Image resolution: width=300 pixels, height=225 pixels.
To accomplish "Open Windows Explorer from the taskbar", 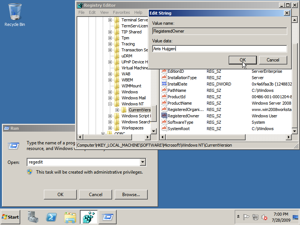I will point(70,217).
